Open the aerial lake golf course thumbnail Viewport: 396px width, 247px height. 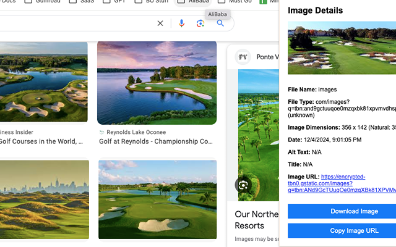(44, 82)
